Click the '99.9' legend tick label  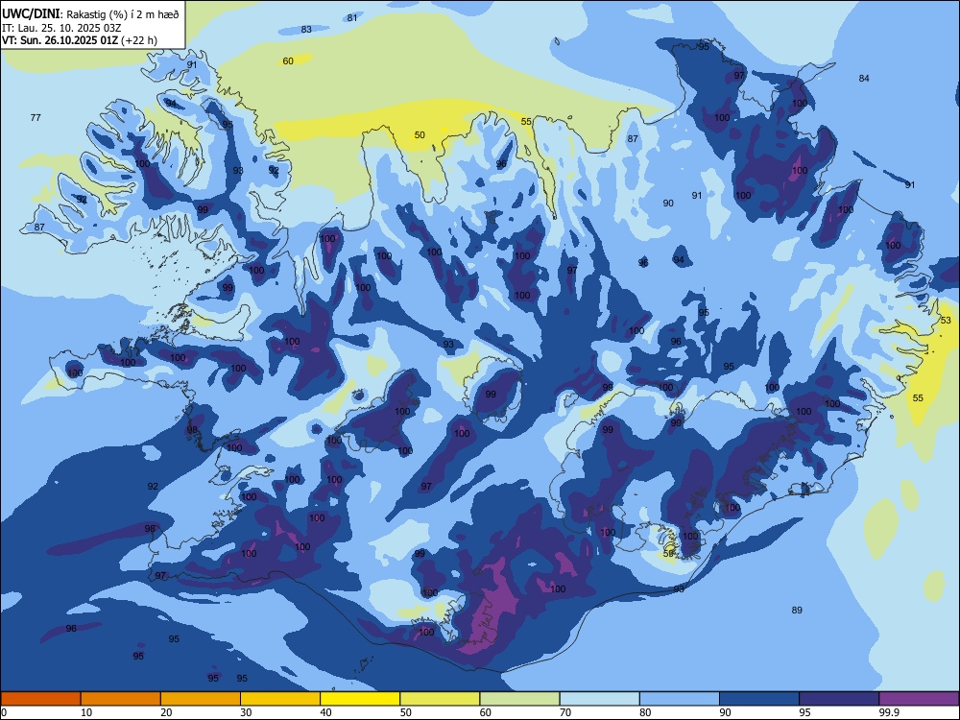(x=888, y=712)
